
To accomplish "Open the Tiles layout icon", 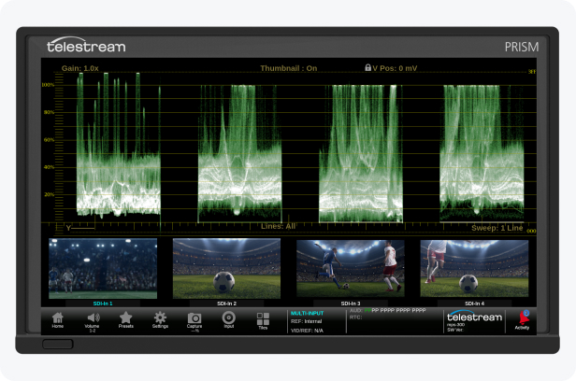I will click(x=263, y=321).
